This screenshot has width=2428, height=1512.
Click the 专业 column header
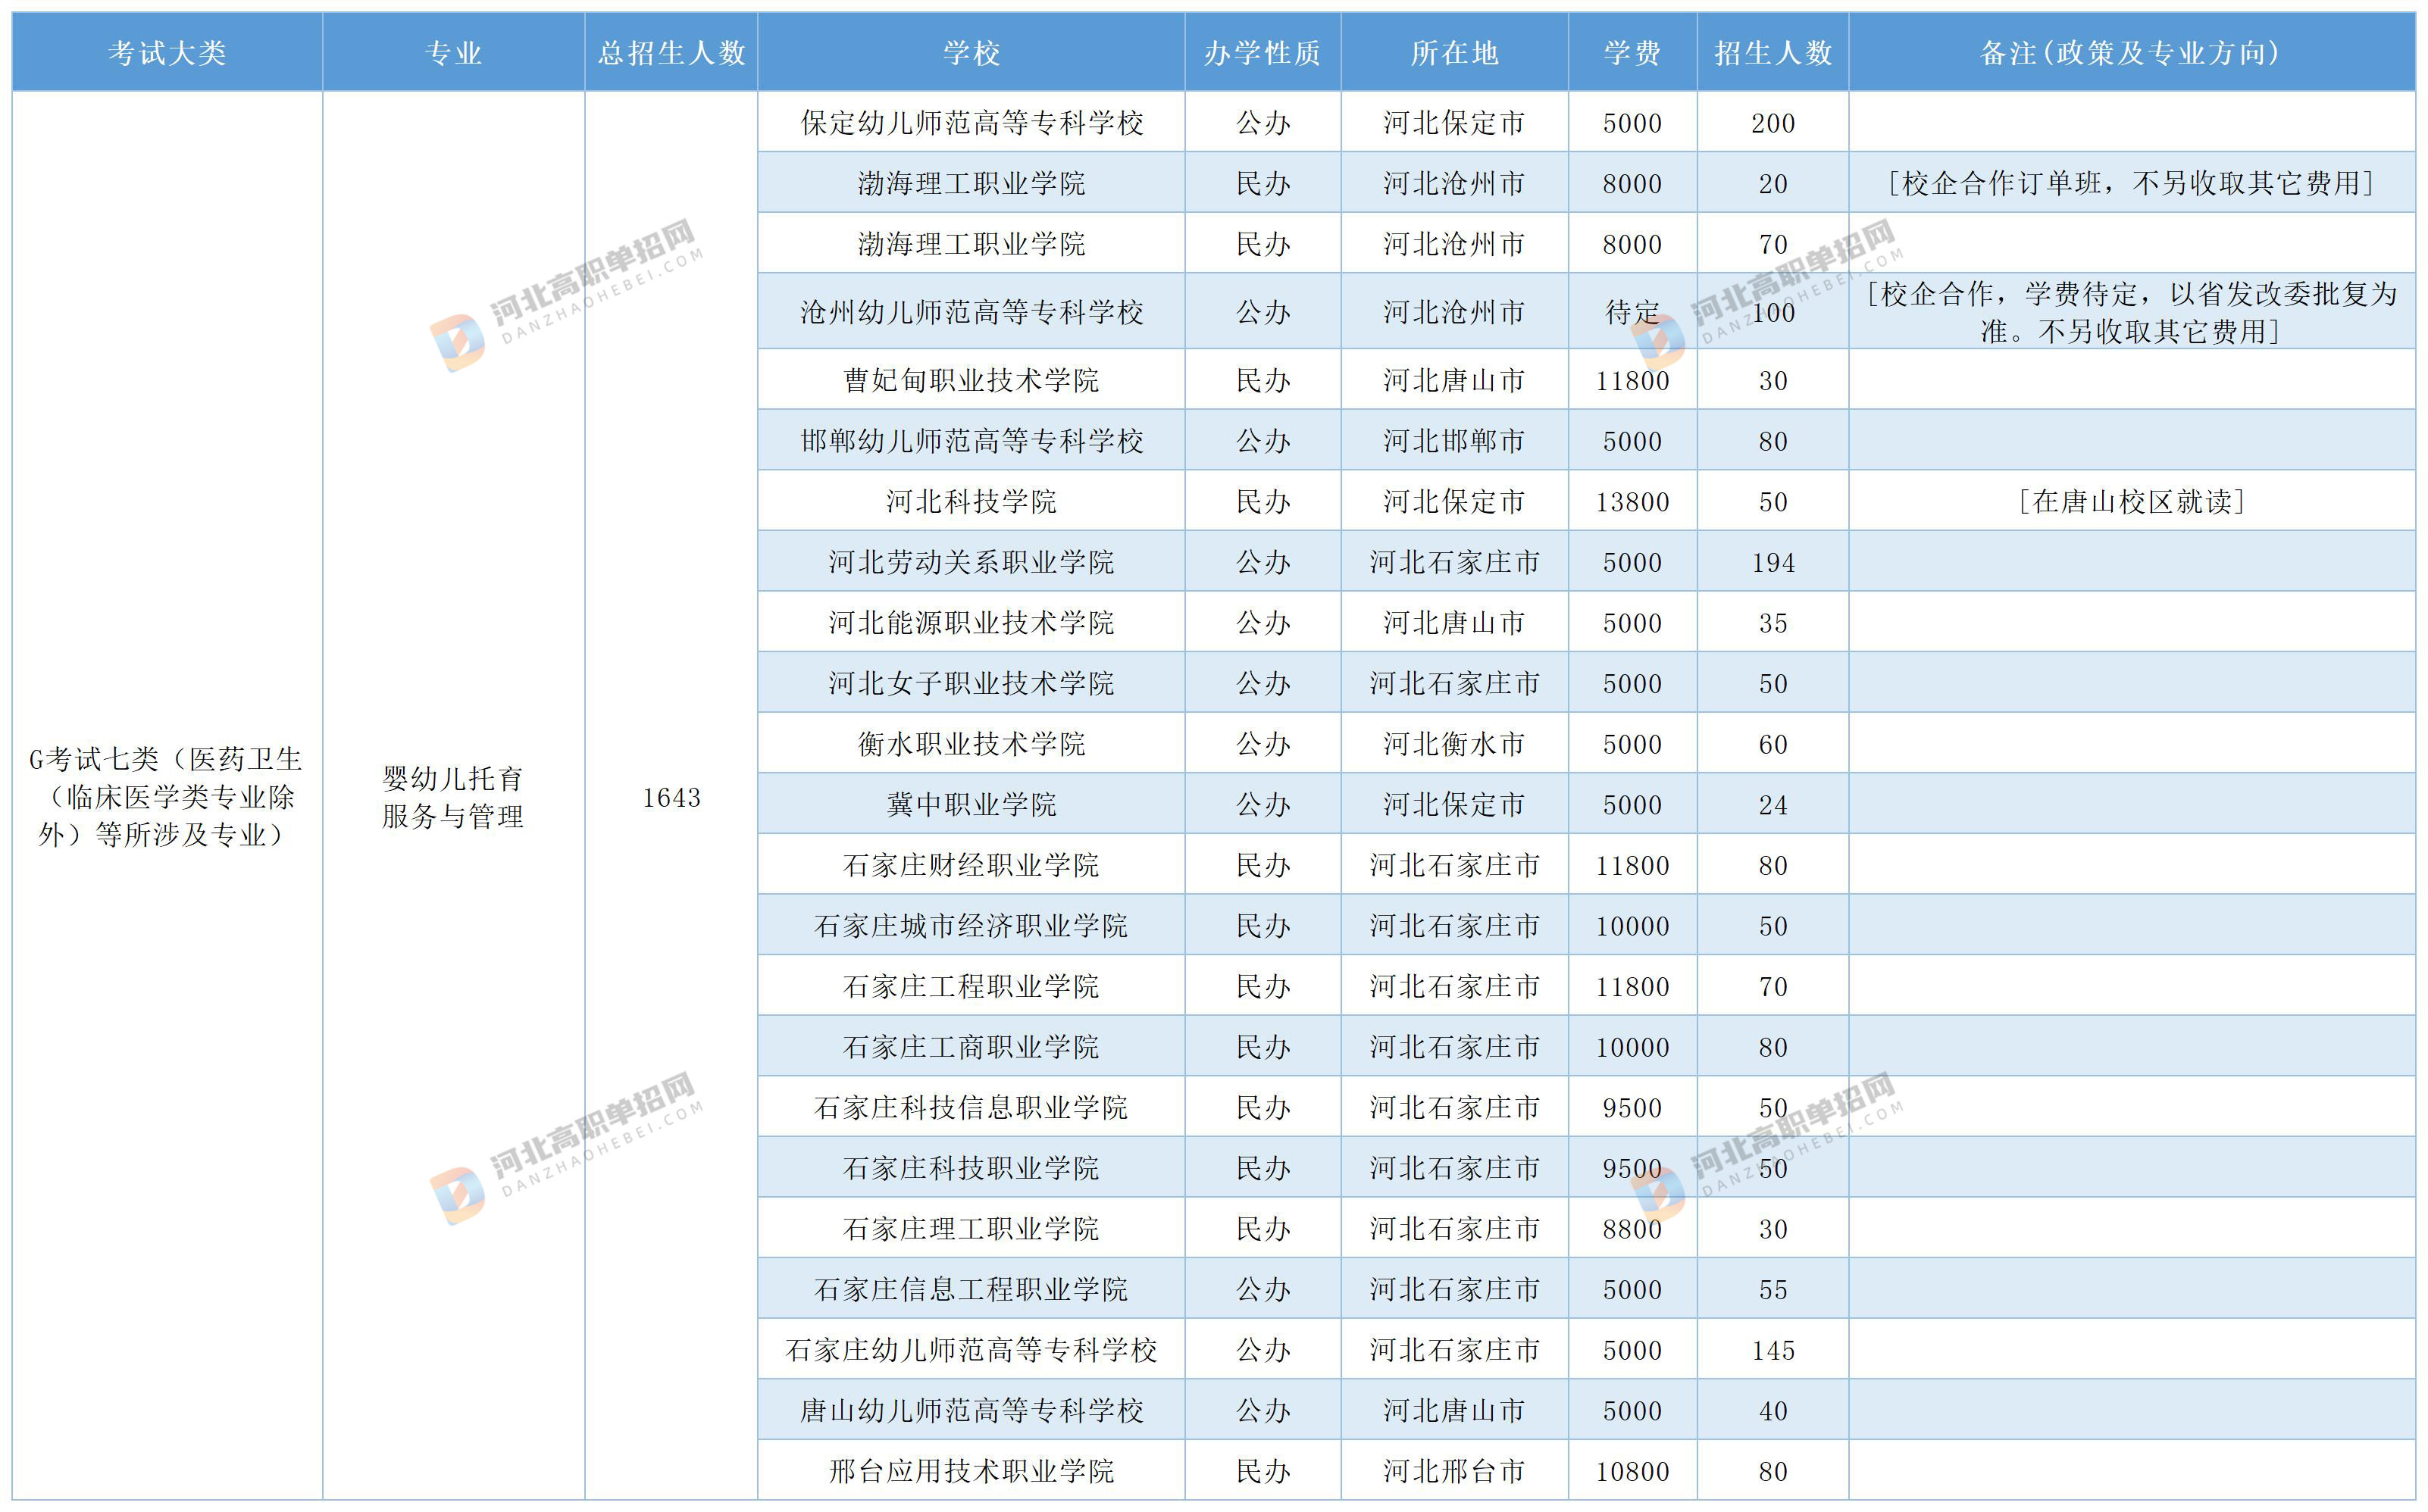[x=453, y=52]
